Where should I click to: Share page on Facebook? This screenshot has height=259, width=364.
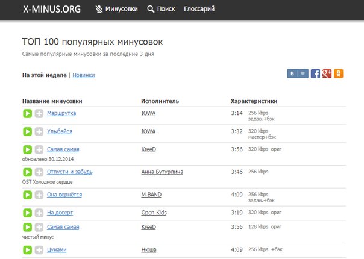315,73
